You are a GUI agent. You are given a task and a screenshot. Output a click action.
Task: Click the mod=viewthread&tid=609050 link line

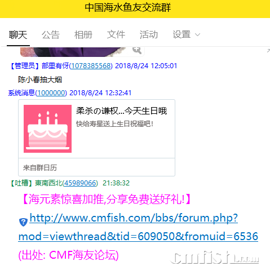click(x=138, y=236)
